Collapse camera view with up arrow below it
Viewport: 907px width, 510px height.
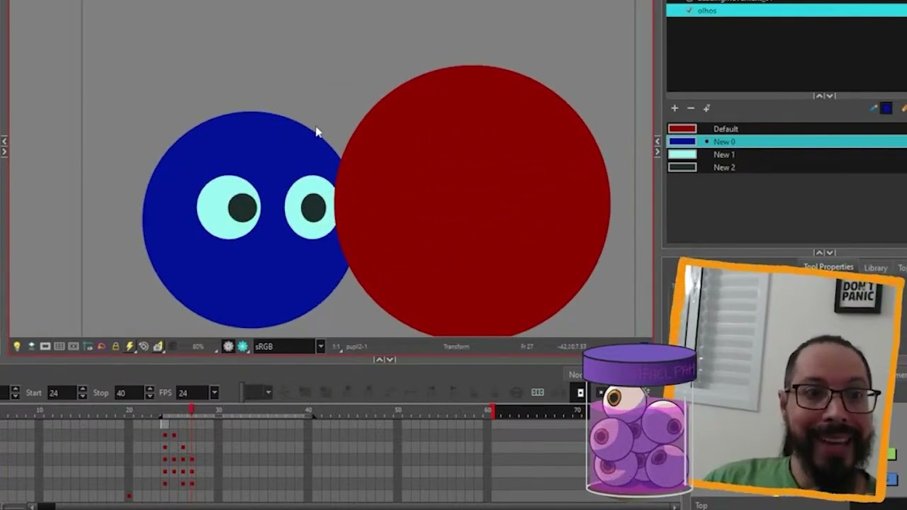click(x=379, y=360)
